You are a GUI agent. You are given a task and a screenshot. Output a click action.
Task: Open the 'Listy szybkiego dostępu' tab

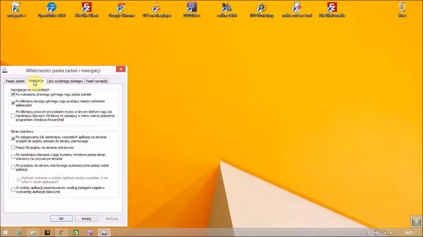click(65, 81)
